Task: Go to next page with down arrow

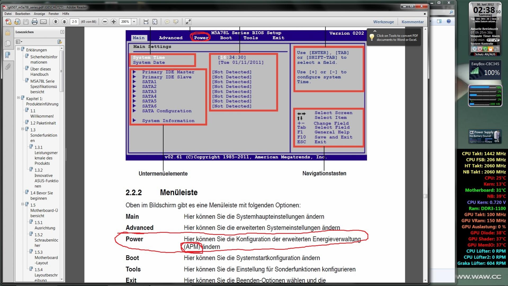Action: click(64, 22)
